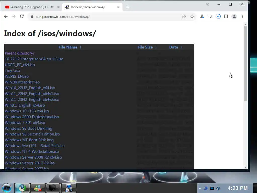Screen dimensions: 257x193
Task: Sort by File Size header
Action: tap(145, 47)
